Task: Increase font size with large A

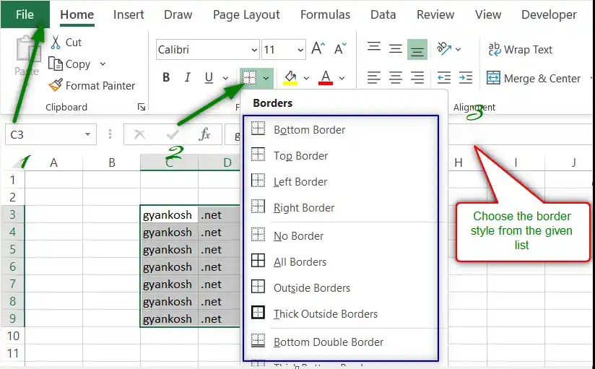Action: 318,48
